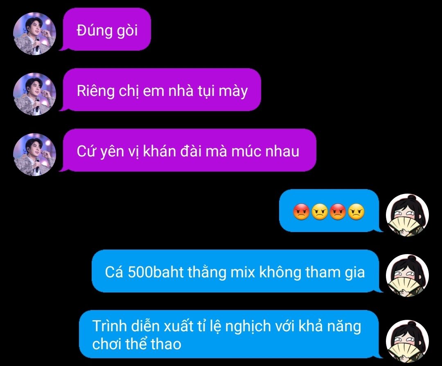Tap the "Cứ yên vị khán đài mà múc nhau" bubble

188,150
